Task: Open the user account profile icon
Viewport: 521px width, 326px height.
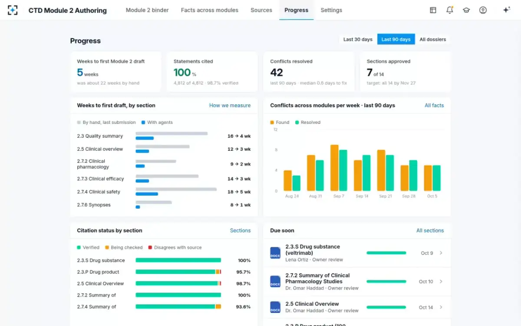Action: click(483, 10)
